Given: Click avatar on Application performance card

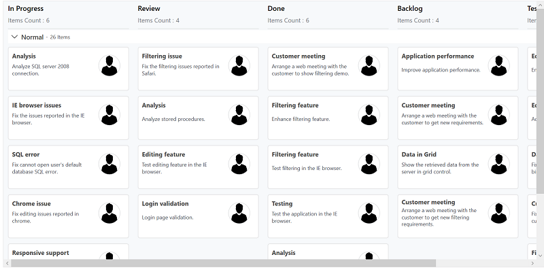Looking at the screenshot, I should tap(498, 65).
